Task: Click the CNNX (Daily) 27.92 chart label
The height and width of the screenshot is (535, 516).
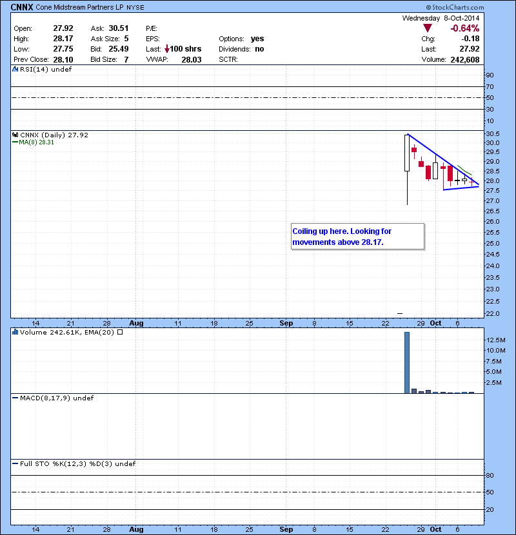Action: click(54, 135)
